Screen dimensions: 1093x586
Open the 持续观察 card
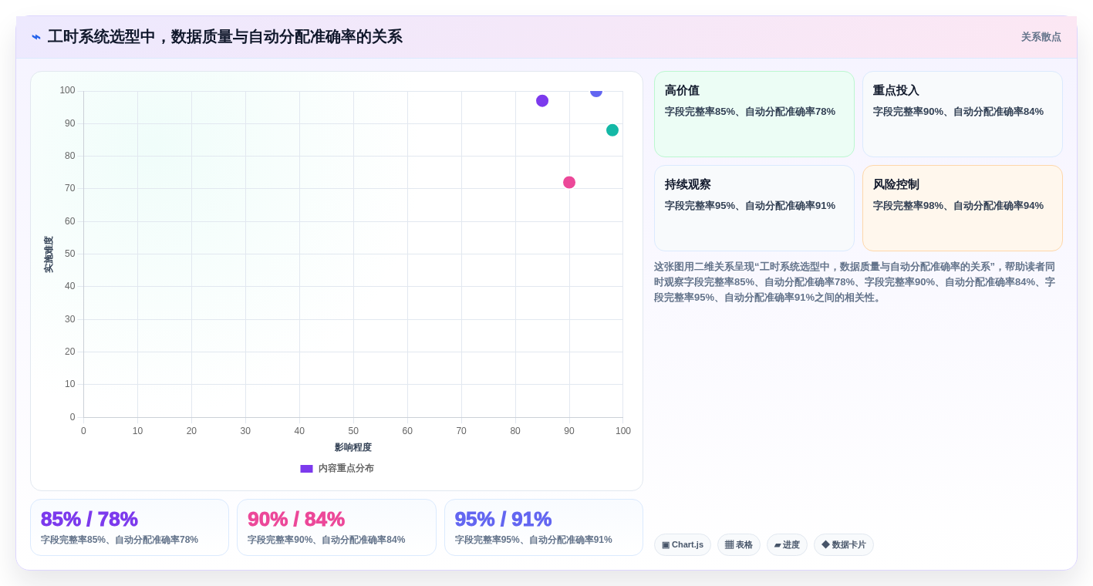click(754, 208)
